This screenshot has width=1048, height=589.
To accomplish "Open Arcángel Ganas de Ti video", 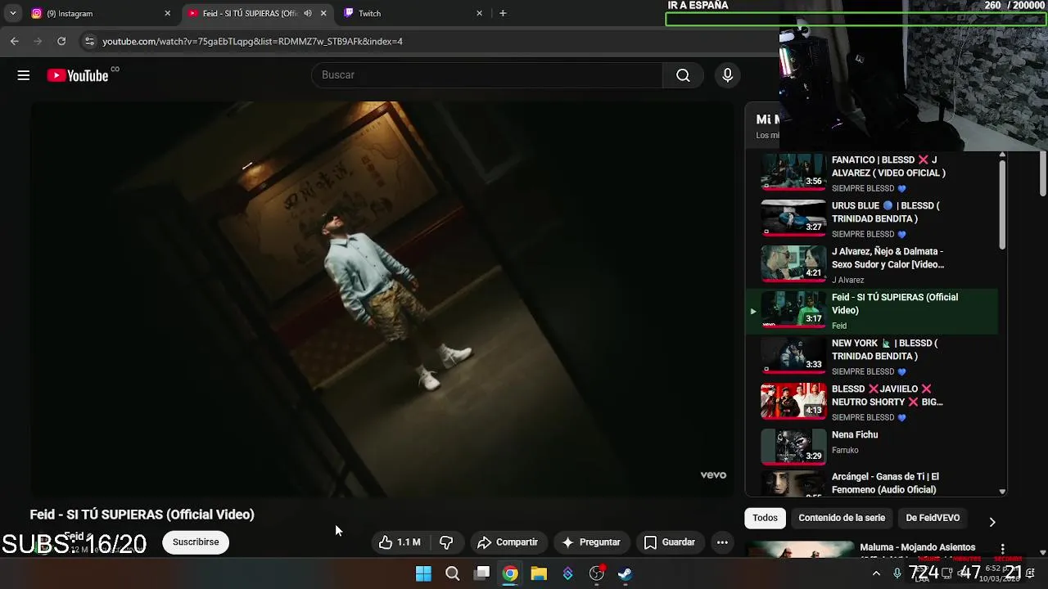I will [x=872, y=483].
